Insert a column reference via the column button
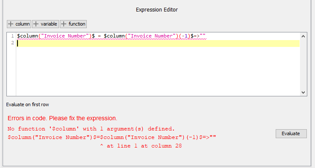315x168 pixels. (x=19, y=24)
